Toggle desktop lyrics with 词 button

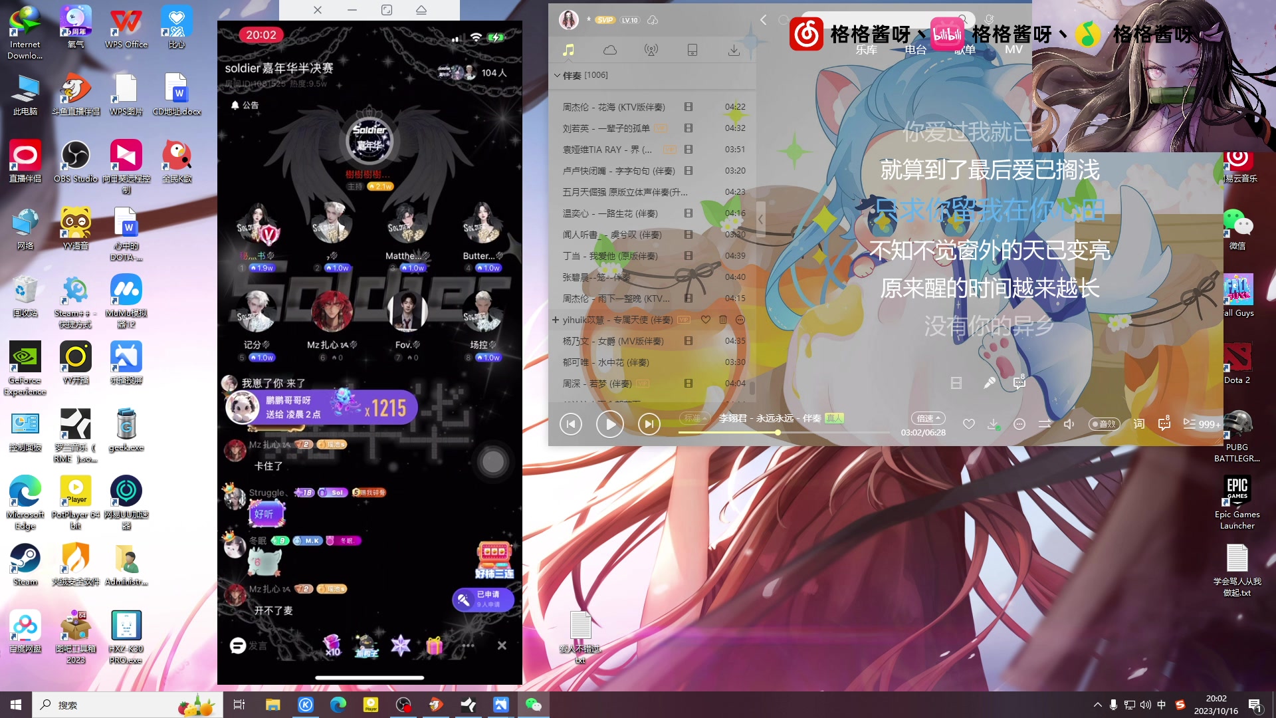tap(1139, 423)
